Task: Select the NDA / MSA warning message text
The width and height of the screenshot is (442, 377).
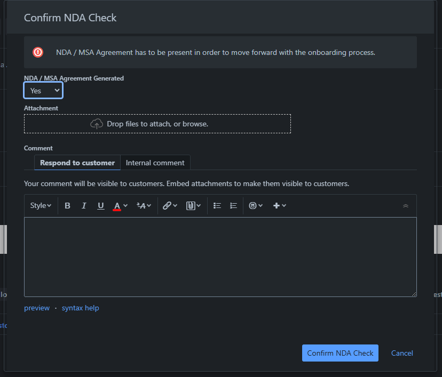Action: pyautogui.click(x=216, y=53)
